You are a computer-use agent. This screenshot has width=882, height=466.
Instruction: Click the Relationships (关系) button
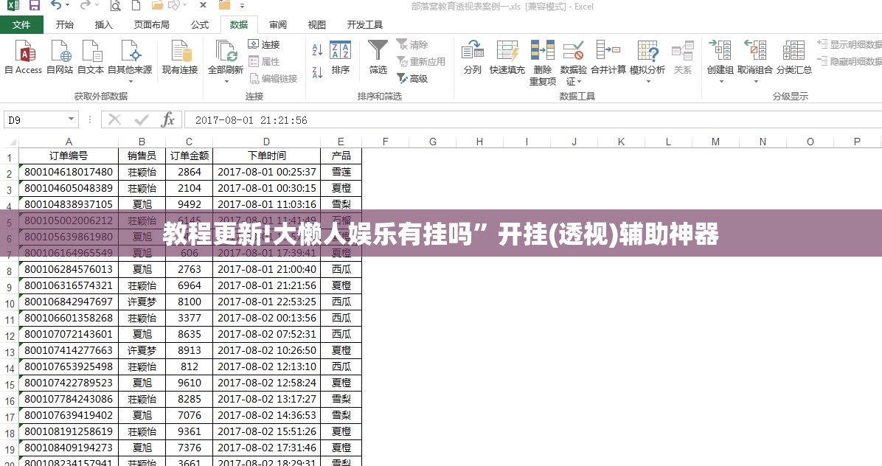pos(682,57)
